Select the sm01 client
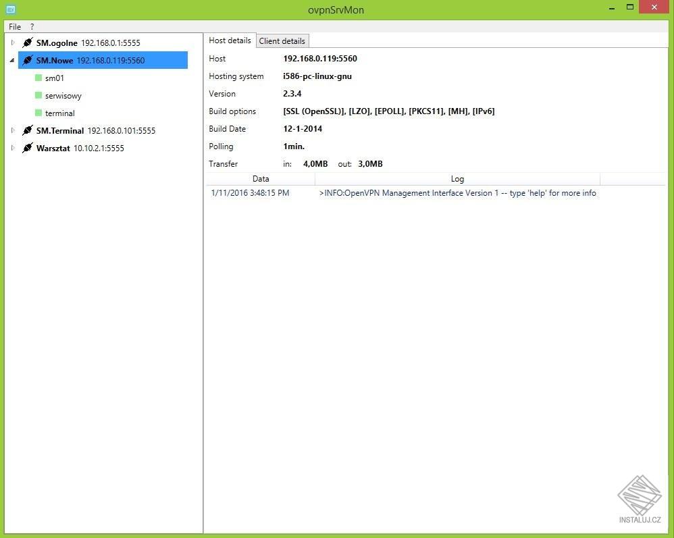674x538 pixels. [54, 78]
